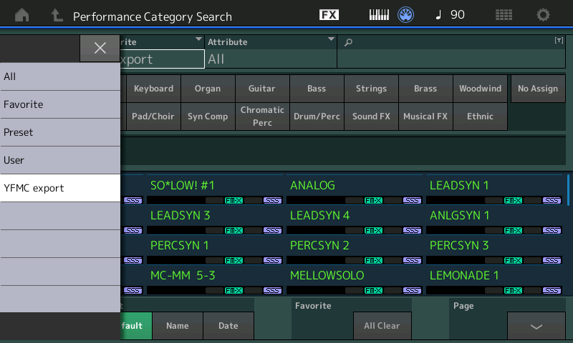Open the Utility gear icon
This screenshot has width=573, height=343.
pyautogui.click(x=544, y=15)
